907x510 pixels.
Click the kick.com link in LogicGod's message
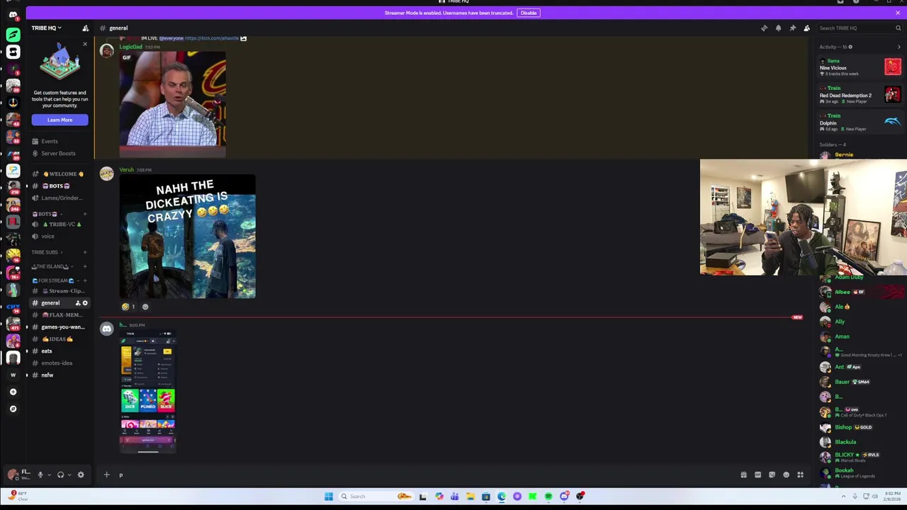click(x=212, y=38)
